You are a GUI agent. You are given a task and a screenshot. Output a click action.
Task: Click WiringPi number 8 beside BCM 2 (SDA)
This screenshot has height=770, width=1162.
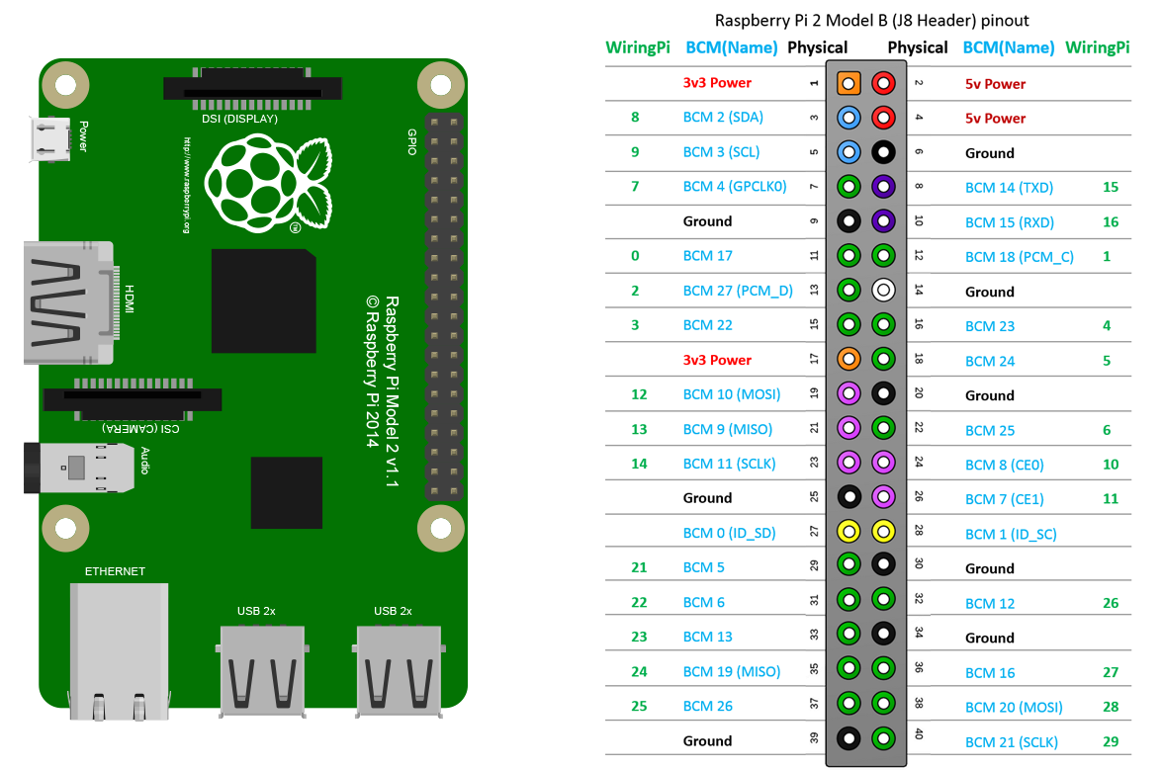click(635, 117)
